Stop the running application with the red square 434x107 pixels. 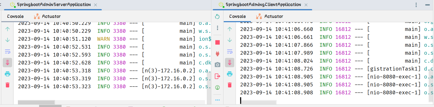(x=217, y=42)
